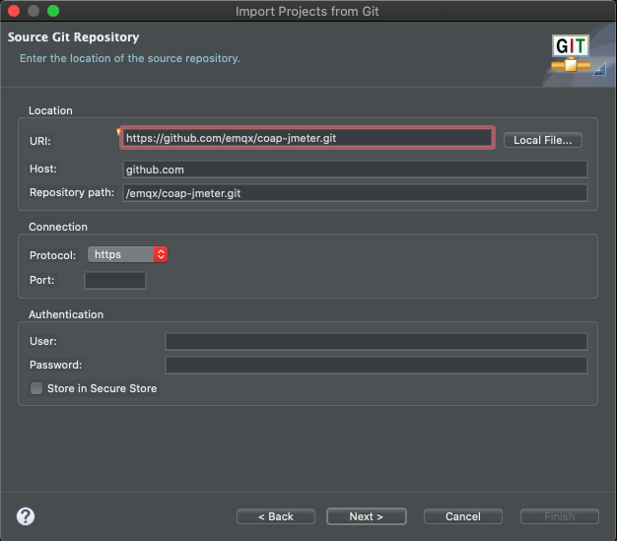Click the 'Protocol:' label

[52, 255]
